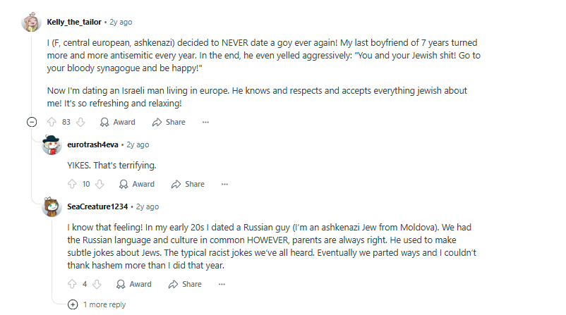
Task: Upvote Kelly_the_tailor's comment
Action: point(52,122)
